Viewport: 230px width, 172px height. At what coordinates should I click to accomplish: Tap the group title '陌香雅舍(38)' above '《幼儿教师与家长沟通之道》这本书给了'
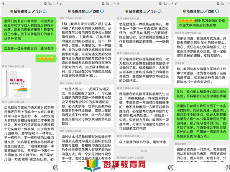click(x=83, y=11)
